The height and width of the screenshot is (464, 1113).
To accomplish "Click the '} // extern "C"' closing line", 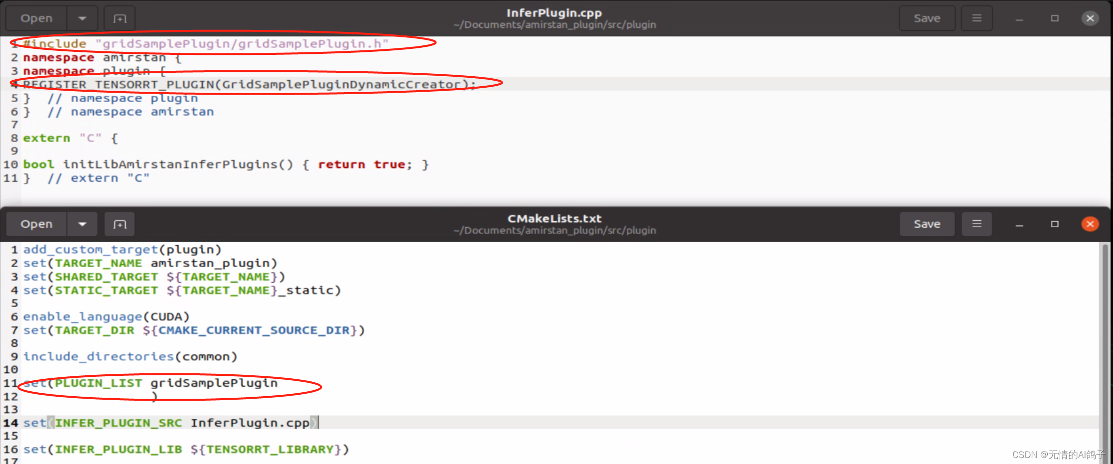I will click(x=86, y=178).
